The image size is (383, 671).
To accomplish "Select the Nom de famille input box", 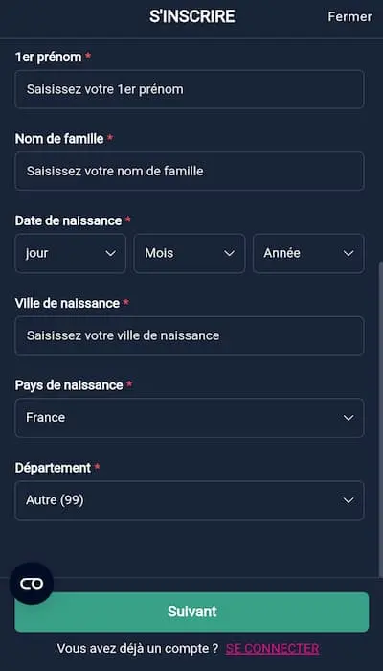I will tap(190, 172).
